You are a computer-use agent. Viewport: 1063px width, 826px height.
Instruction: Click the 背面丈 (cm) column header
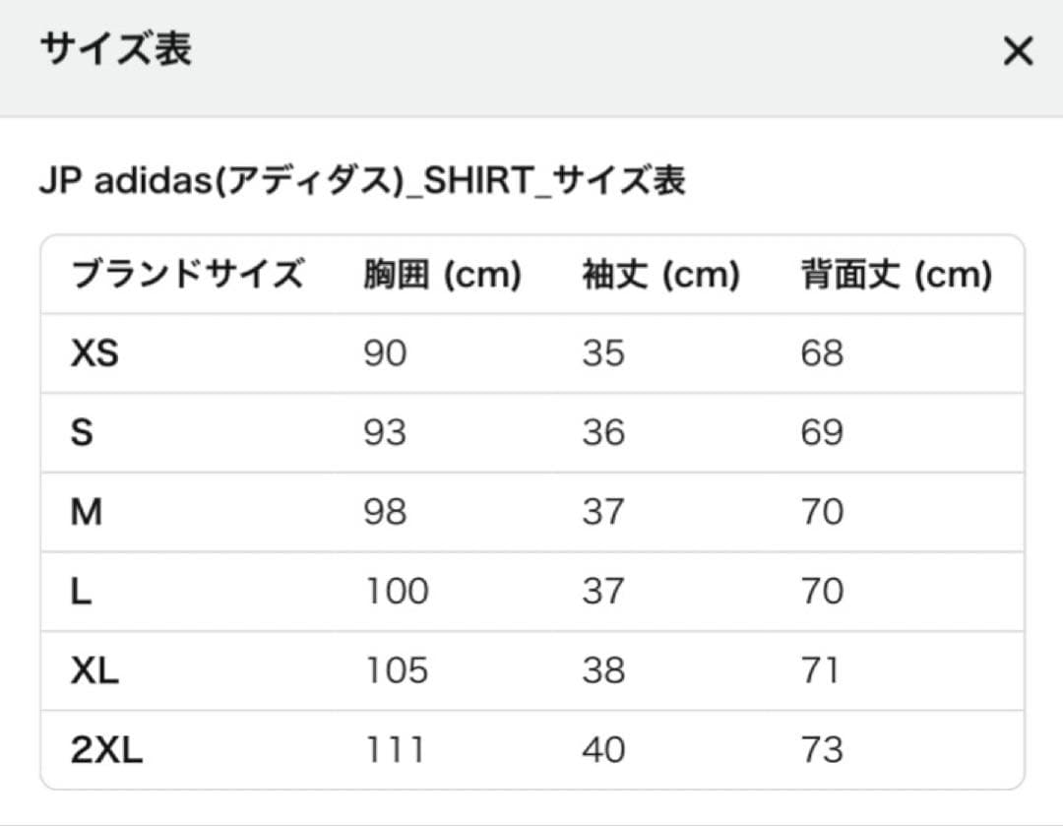click(895, 275)
